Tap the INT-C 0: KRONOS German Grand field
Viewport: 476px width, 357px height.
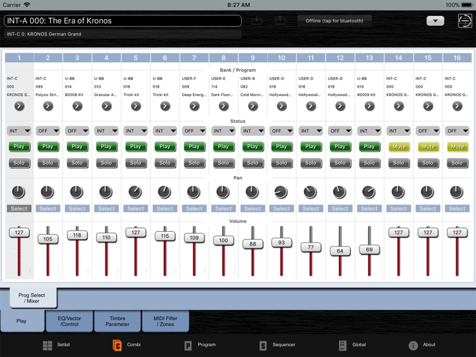point(122,34)
